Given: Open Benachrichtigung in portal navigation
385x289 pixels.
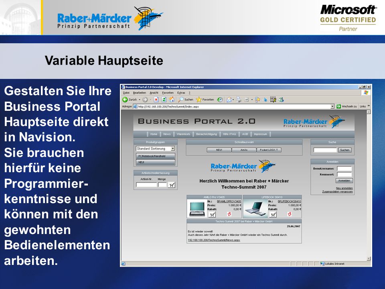Looking at the screenshot, I should point(207,134).
